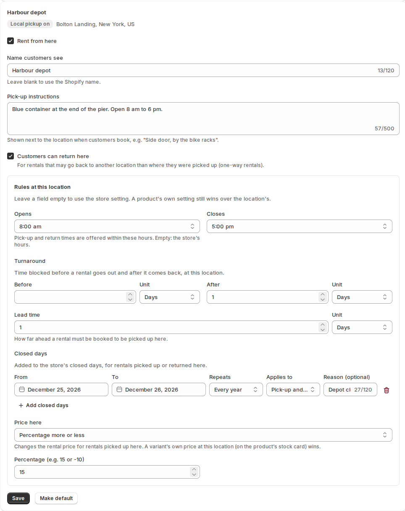Screen dimensions: 405x511
Task: Click the Make default button
Action: [x=56, y=498]
